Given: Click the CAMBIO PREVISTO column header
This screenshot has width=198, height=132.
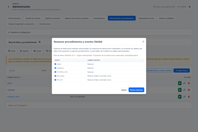Looking at the screenshot, I should click(x=94, y=60).
